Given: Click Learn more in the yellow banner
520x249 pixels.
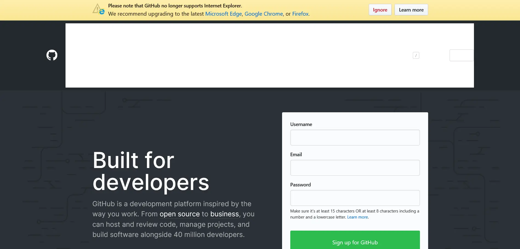Looking at the screenshot, I should click(411, 9).
